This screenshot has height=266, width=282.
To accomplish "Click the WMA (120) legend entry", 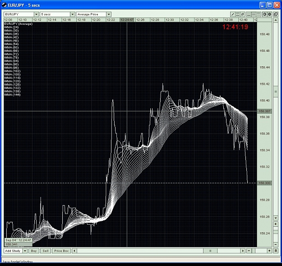I will [12, 81].
